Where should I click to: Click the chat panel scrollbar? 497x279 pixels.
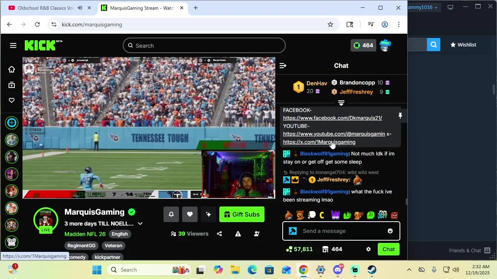coord(406,202)
